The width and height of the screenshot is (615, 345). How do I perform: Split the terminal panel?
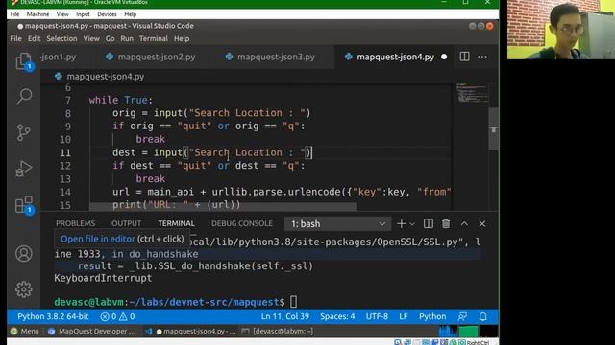point(429,223)
